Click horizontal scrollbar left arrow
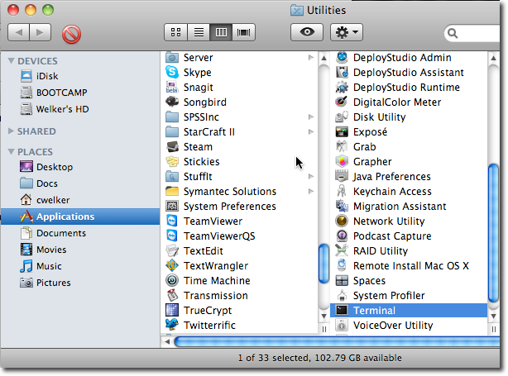Viewport: 508px width, 376px height. [x=167, y=341]
